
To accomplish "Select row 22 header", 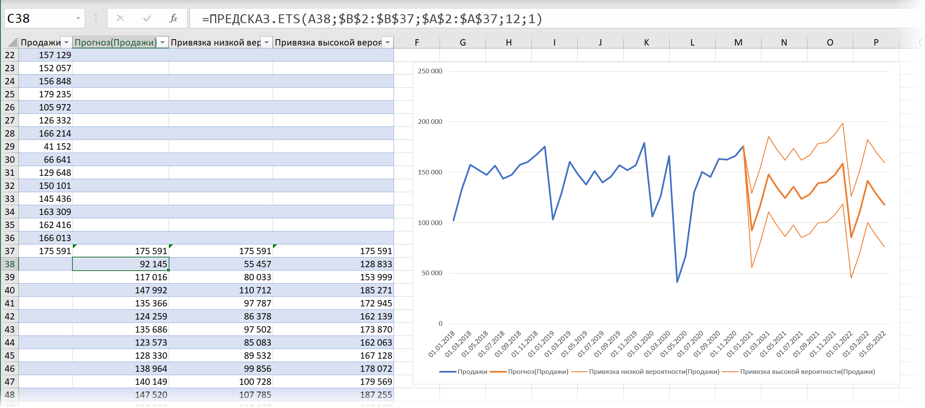I will (10, 55).
